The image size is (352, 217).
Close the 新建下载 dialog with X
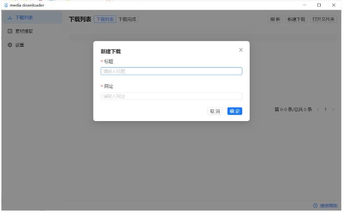pos(241,50)
